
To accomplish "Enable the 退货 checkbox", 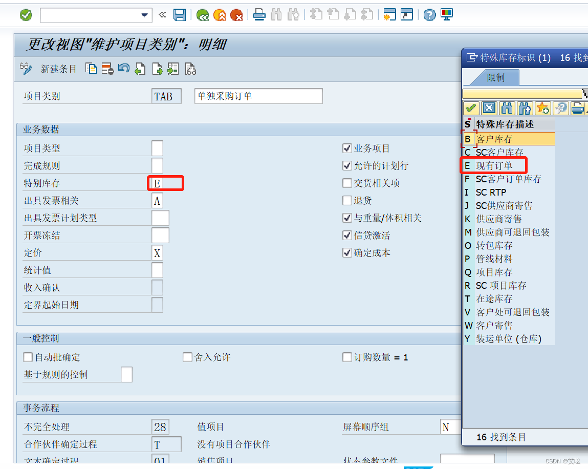I will tap(347, 200).
